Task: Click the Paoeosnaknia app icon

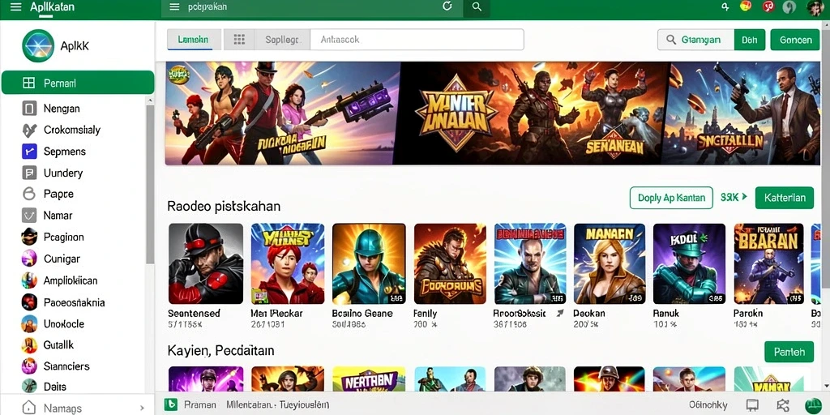Action: pos(29,302)
